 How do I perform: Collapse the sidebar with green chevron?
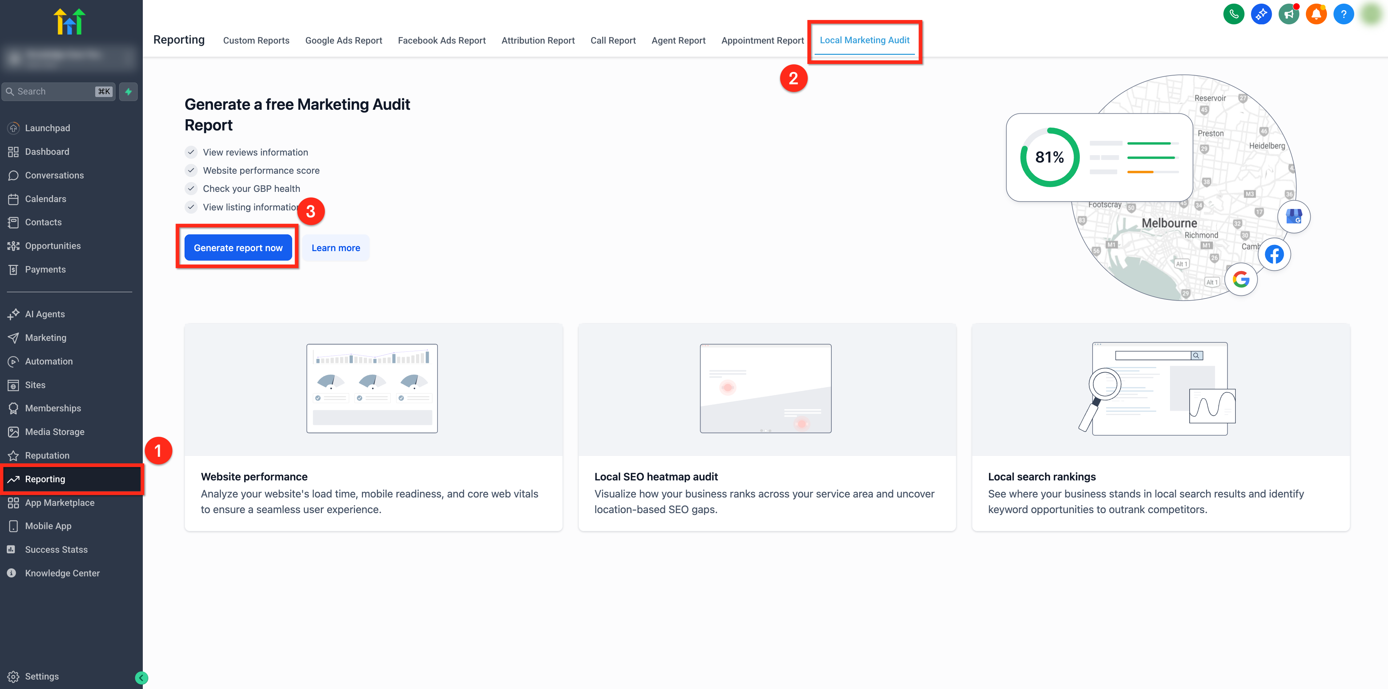[142, 678]
